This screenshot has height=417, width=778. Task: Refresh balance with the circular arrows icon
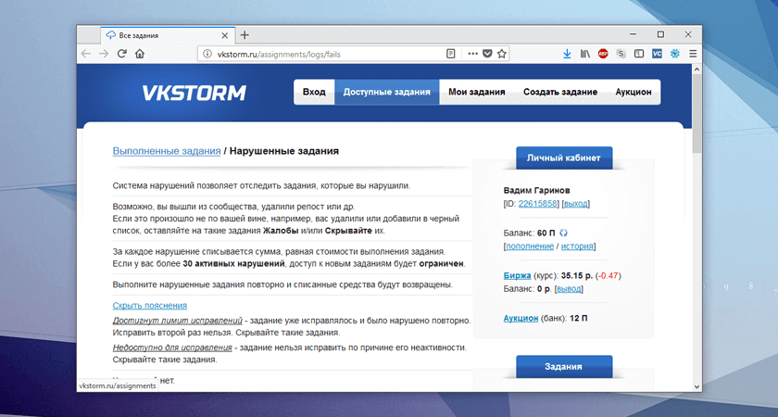point(563,233)
